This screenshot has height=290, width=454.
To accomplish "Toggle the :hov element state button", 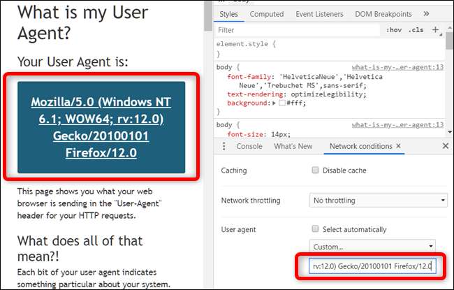I will click(x=393, y=30).
